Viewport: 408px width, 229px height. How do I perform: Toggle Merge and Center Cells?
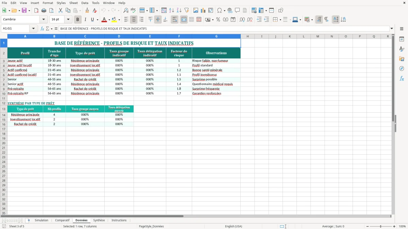(x=184, y=20)
